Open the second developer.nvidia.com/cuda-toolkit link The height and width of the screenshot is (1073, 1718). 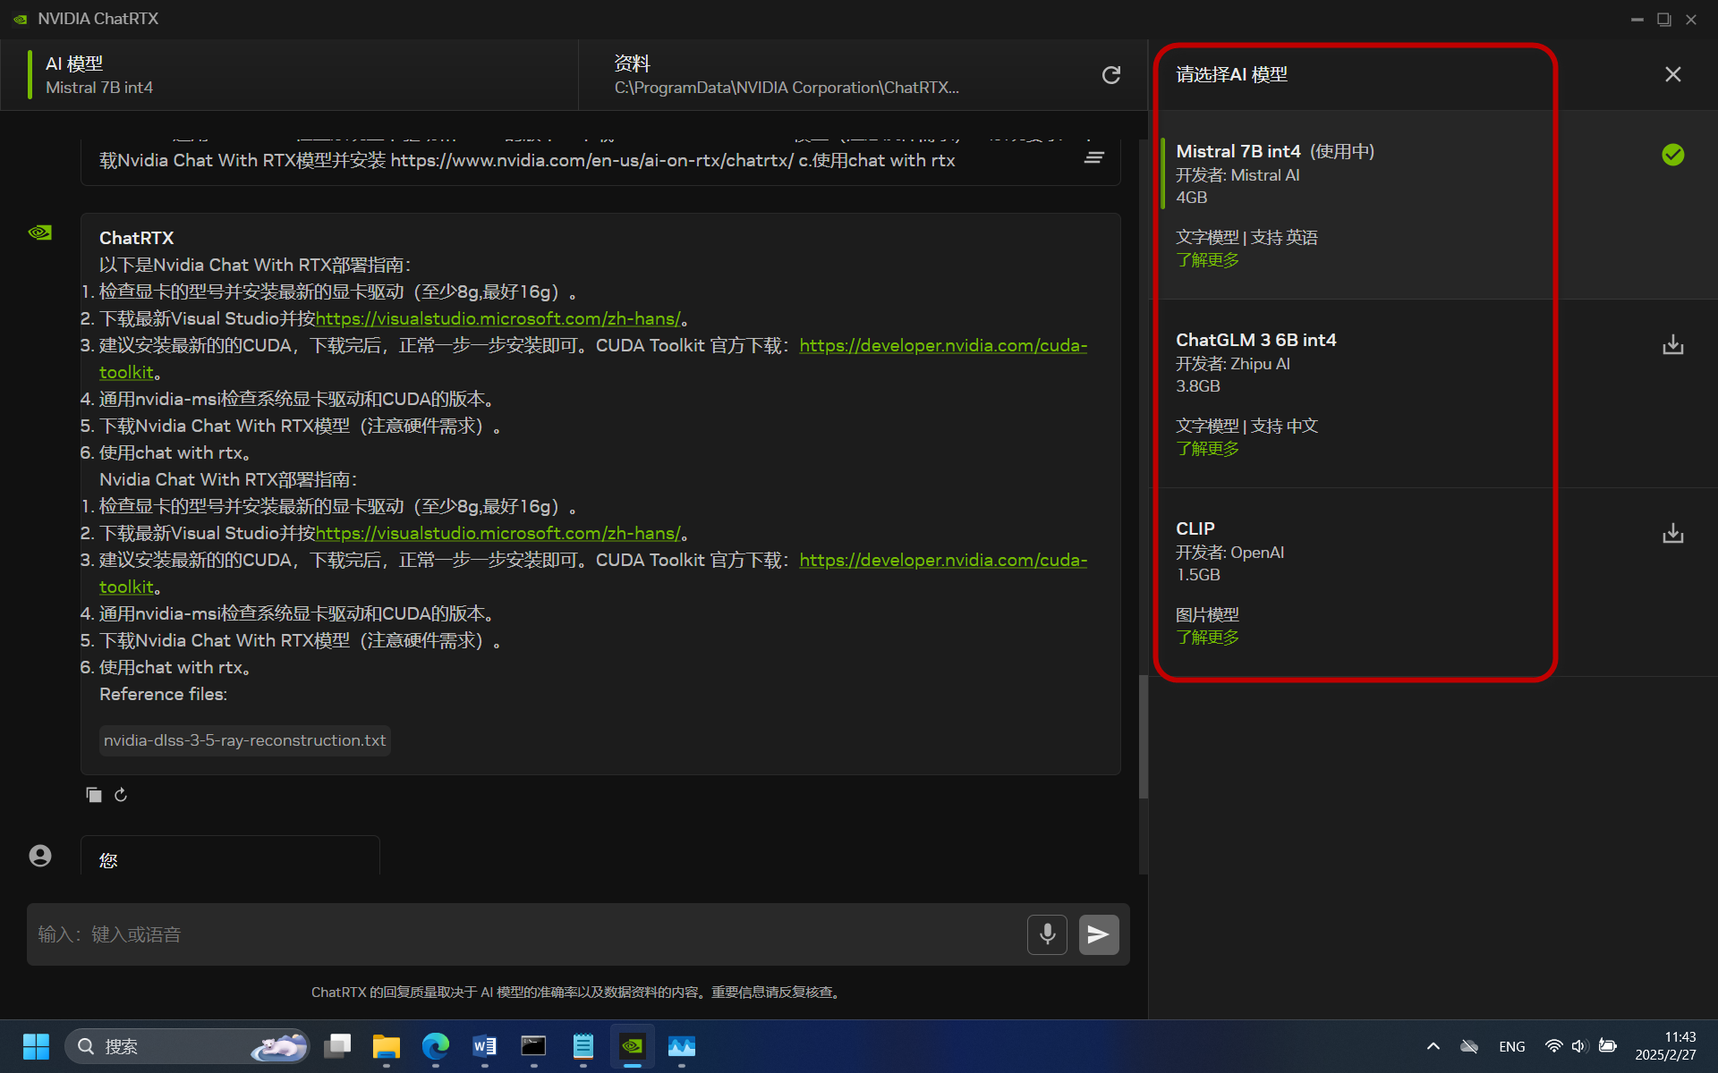click(x=943, y=561)
